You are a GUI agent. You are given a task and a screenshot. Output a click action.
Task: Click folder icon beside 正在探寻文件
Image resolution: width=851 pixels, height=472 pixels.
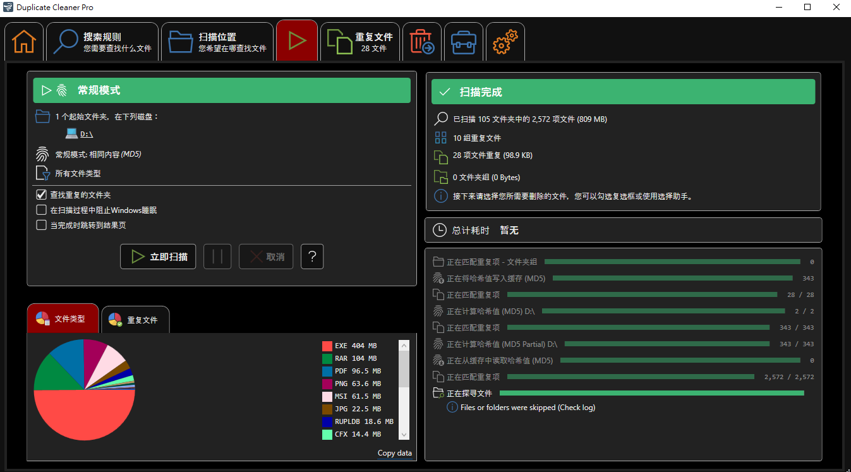pos(438,393)
